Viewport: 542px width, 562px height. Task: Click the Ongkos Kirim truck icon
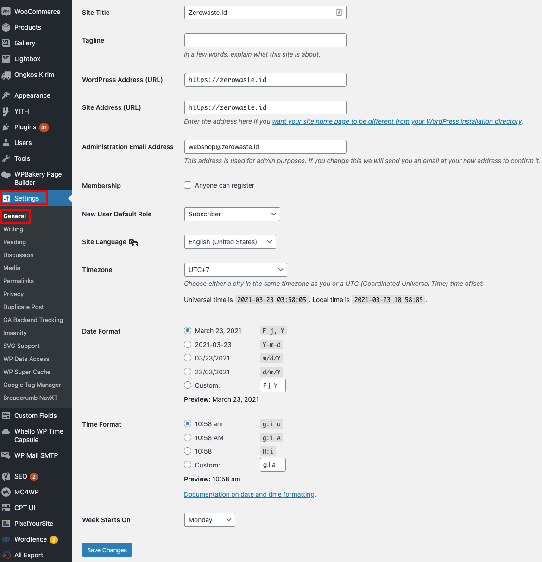click(x=6, y=75)
